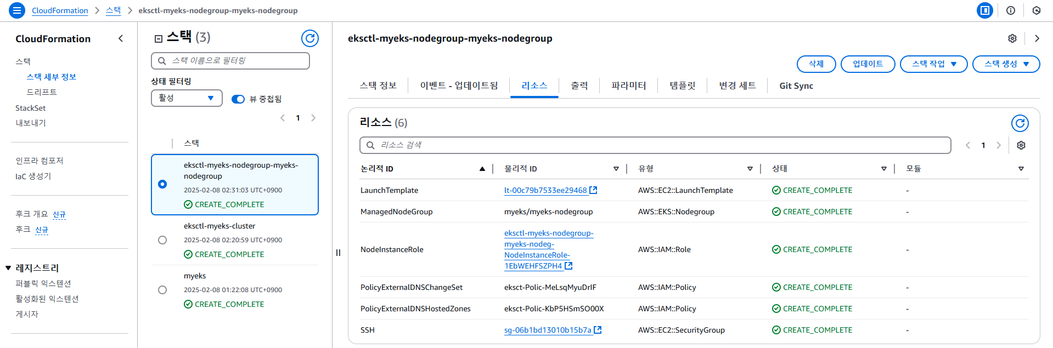Open public extensions in the sidebar

pyautogui.click(x=43, y=283)
